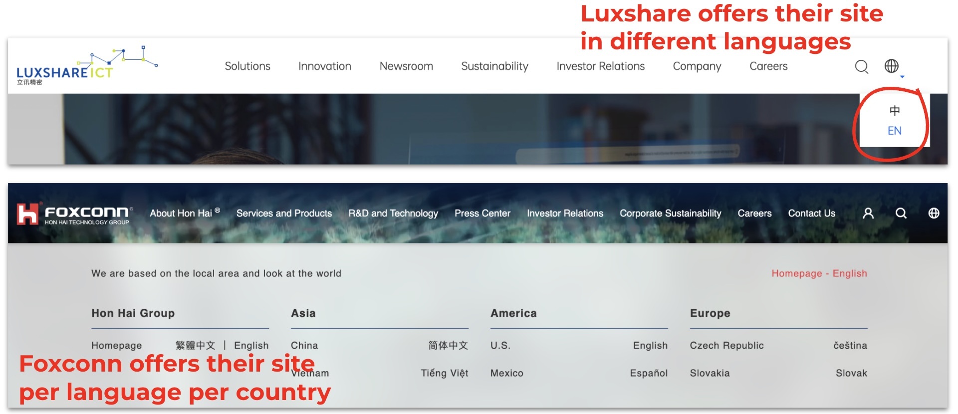Click the Luxshare ICT logo

(x=87, y=66)
